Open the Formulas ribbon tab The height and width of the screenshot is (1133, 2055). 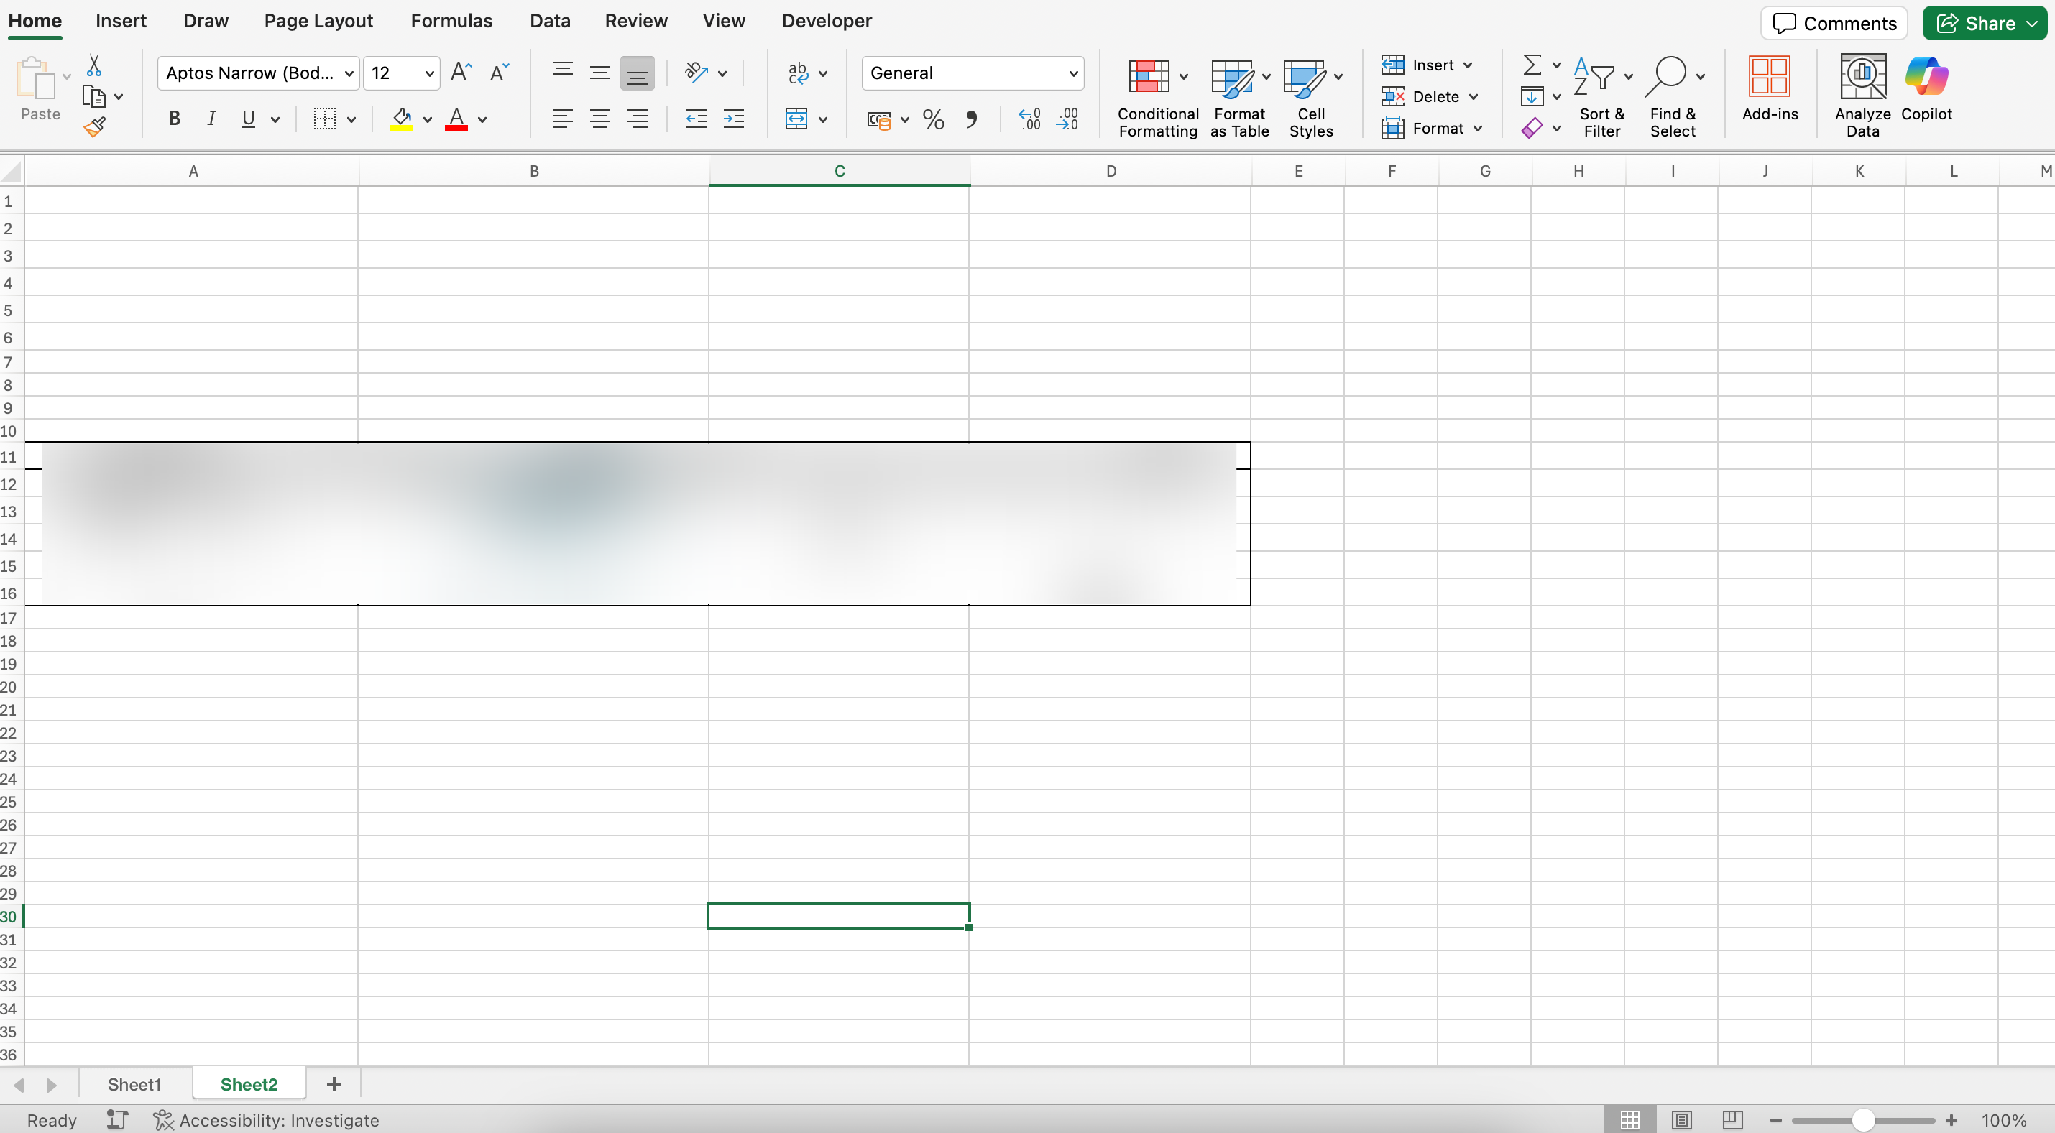pos(451,21)
